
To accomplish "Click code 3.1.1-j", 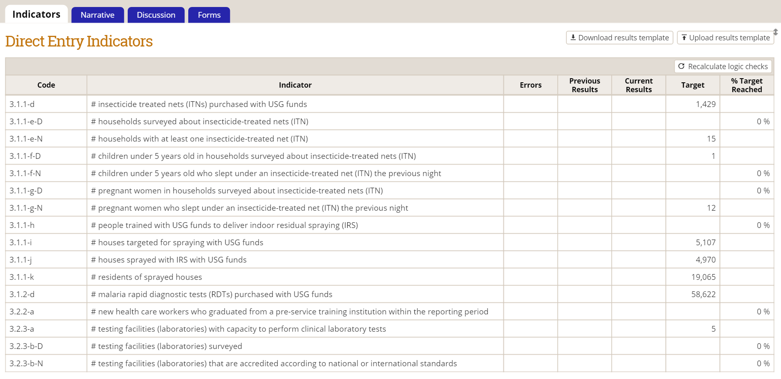I will tap(21, 260).
